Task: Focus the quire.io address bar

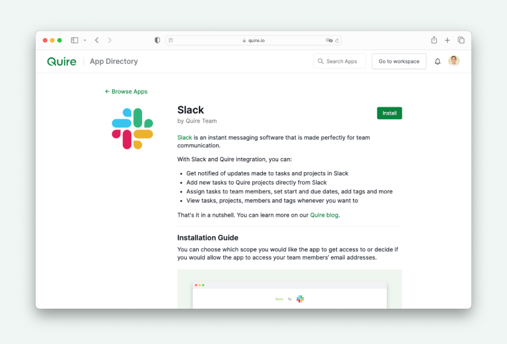Action: click(x=253, y=41)
